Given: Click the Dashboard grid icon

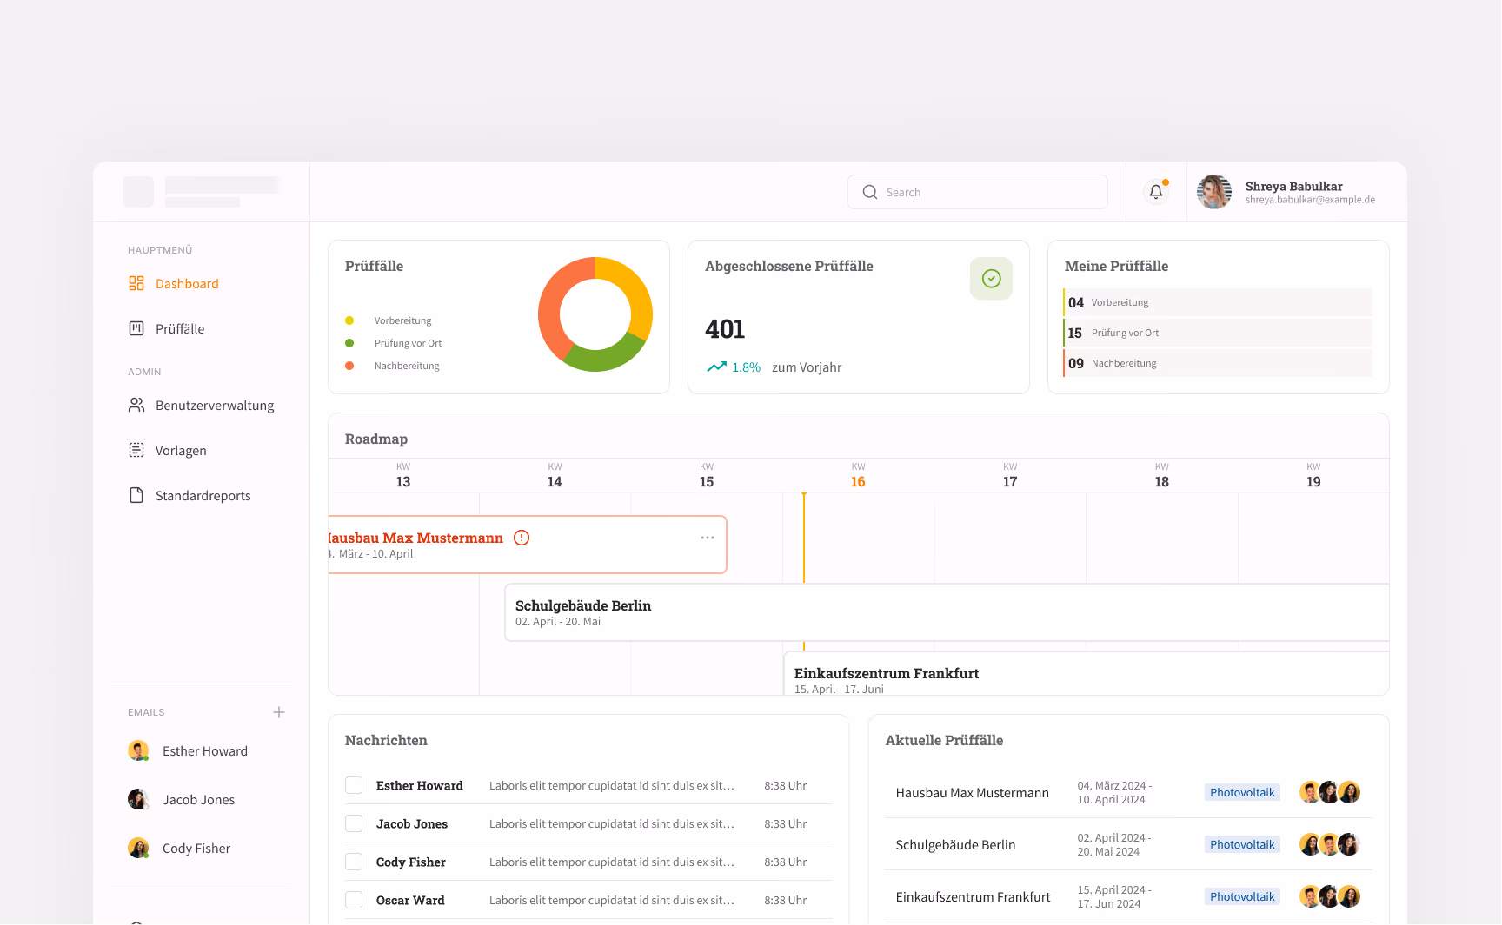Looking at the screenshot, I should [136, 283].
